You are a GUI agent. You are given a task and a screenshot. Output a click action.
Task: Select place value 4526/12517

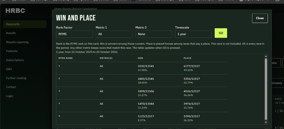coord(192,91)
